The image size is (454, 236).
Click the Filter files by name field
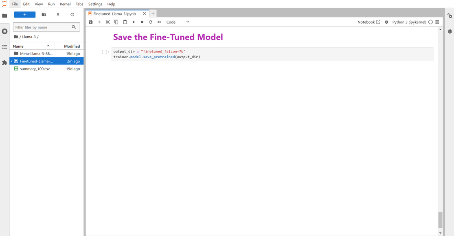point(46,27)
